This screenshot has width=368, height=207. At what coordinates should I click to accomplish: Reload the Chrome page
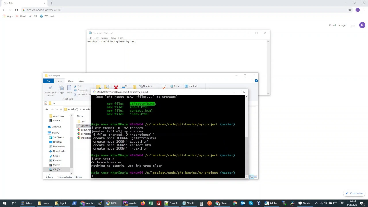(x=16, y=10)
